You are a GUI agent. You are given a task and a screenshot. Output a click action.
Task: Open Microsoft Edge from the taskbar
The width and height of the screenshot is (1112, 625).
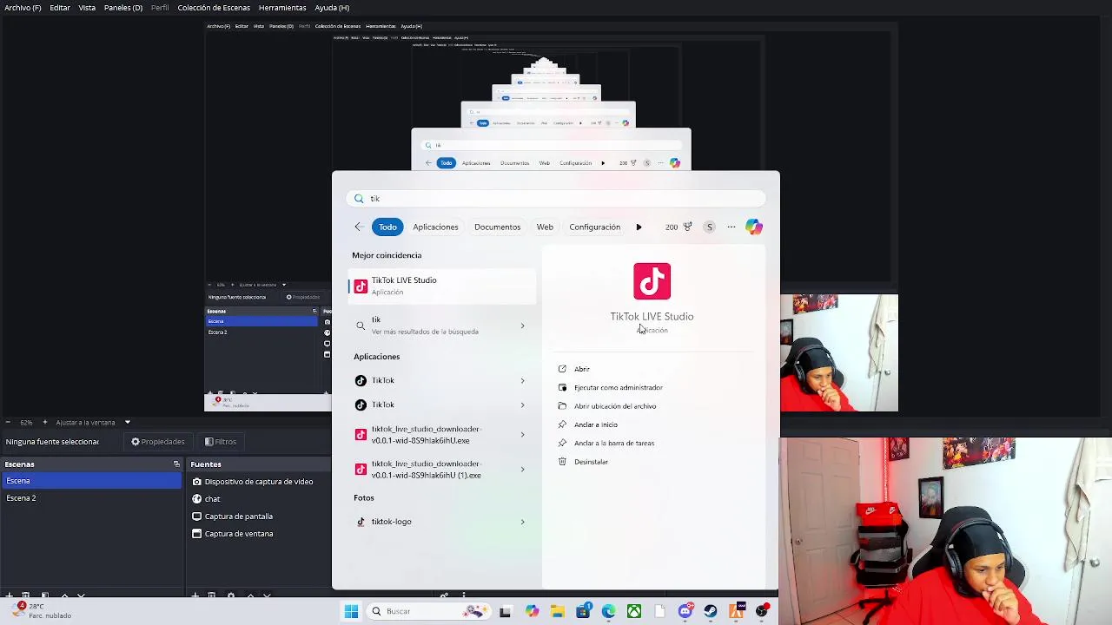pos(608,611)
